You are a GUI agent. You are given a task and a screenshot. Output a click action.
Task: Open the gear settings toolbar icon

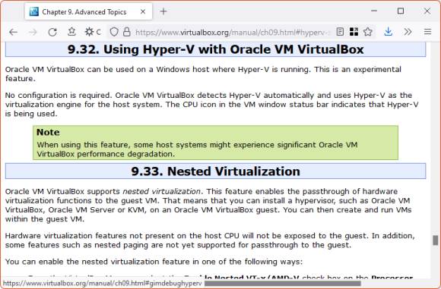click(89, 32)
